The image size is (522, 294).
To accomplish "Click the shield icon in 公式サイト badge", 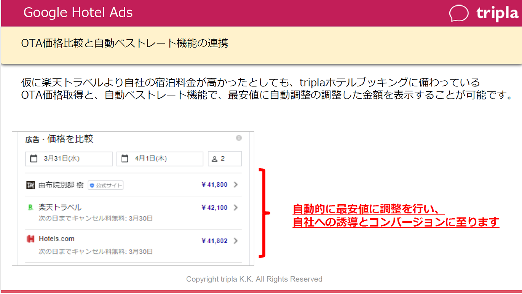I will click(x=92, y=185).
